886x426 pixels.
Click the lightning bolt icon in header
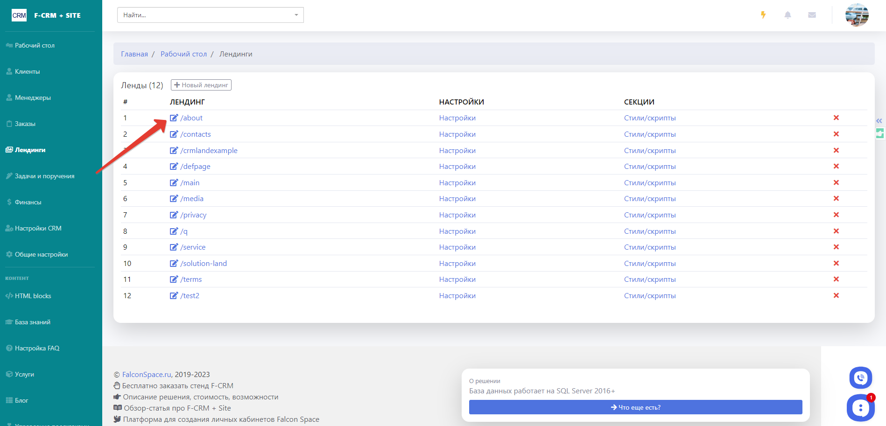point(763,15)
